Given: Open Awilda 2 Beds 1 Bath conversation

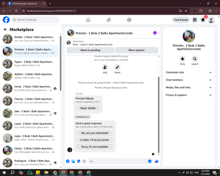Looking at the screenshot, I should tap(29, 39).
